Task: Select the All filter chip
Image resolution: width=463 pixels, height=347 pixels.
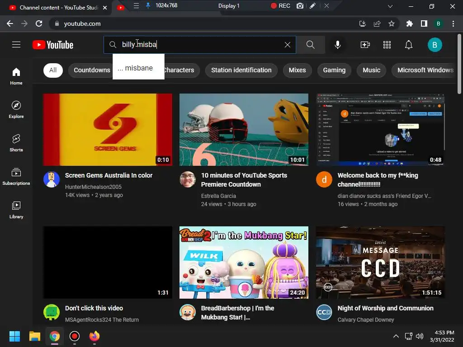Action: coord(53,70)
